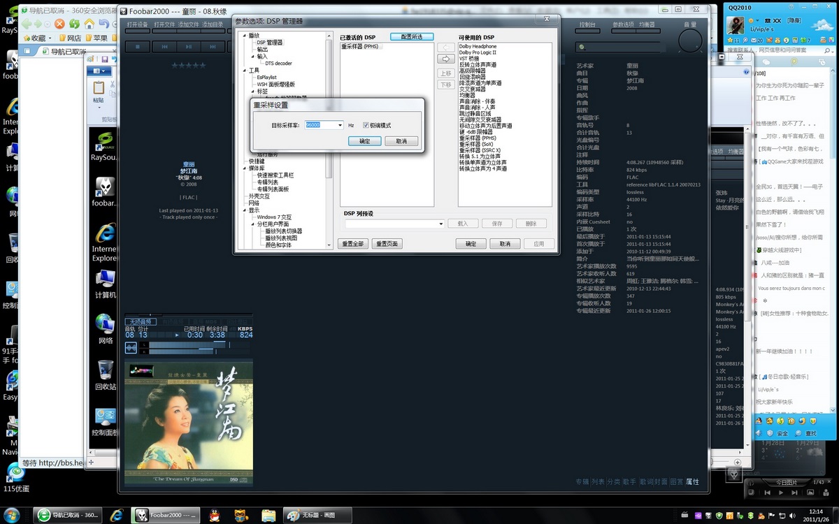The image size is (839, 524).
Task: Collapse the 显示 node in preferences tree
Action: pyautogui.click(x=245, y=210)
